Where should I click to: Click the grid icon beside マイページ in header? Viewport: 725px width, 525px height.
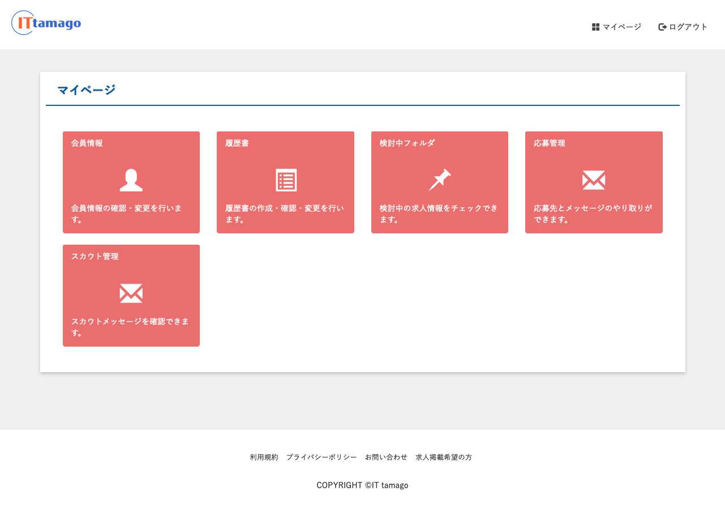pos(595,27)
